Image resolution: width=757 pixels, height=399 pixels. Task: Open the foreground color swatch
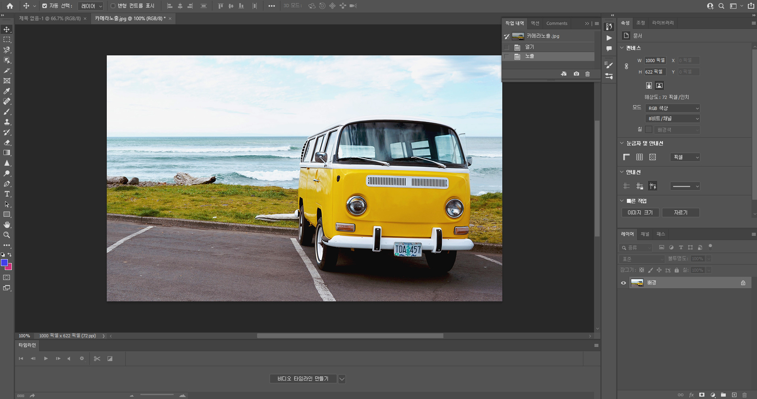4,262
